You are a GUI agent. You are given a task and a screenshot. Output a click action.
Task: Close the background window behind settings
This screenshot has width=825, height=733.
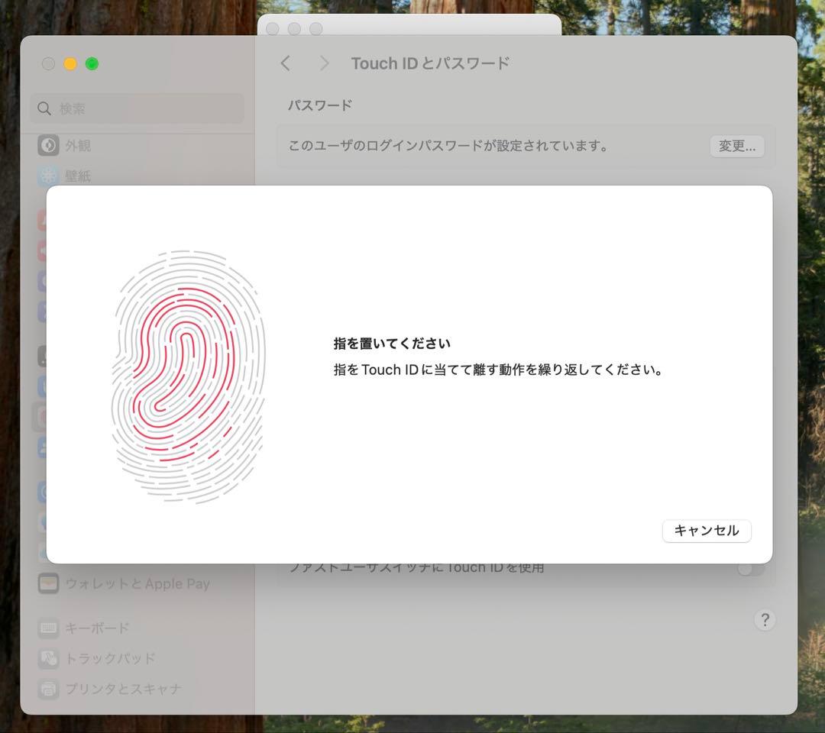273,28
